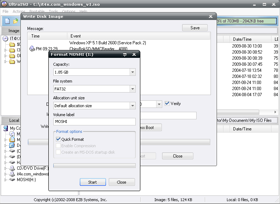Select the row dated 2009-08-30 13:00
The width and height of the screenshot is (280, 204).
click(x=247, y=46)
